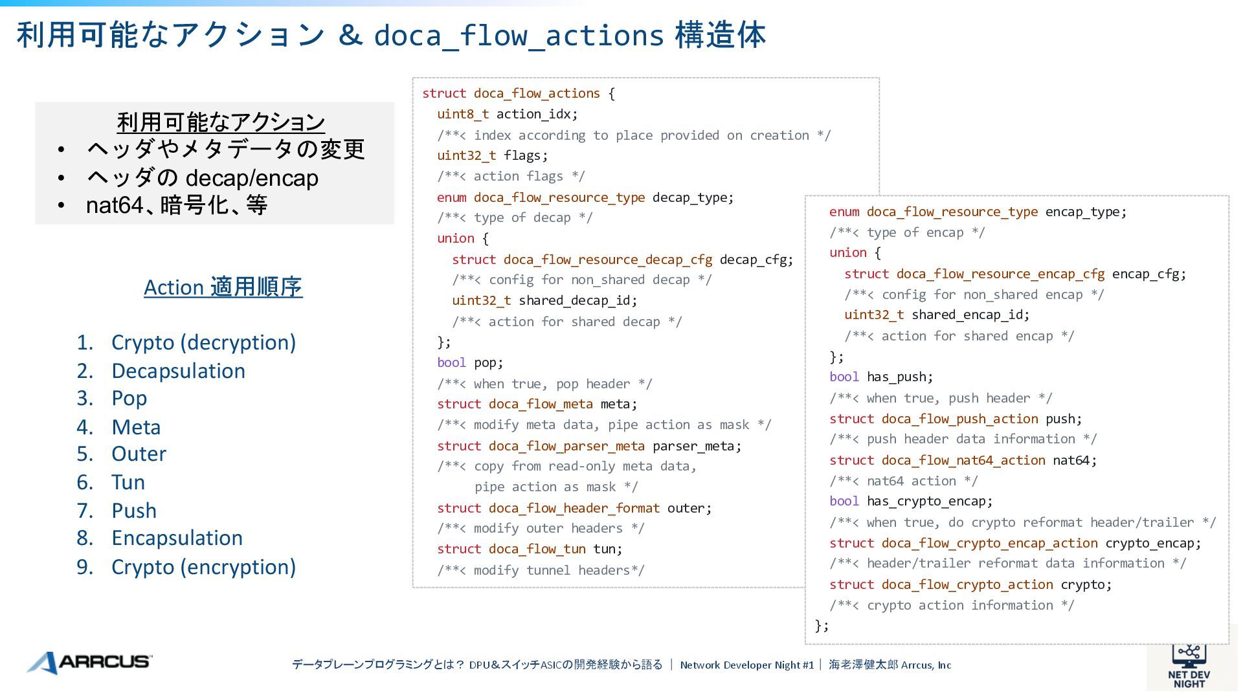Viewport: 1243px width, 699px height.
Task: Click the 利用可能なアクション underlined heading
Action: pyautogui.click(x=220, y=122)
